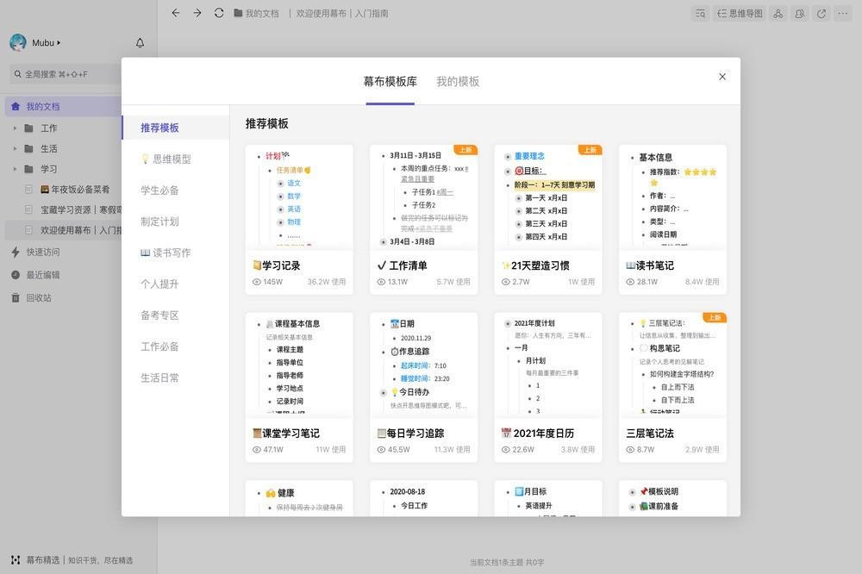Open the 课堂学习笔记 template card
Screen dimensions: 862x574
[x=299, y=388]
